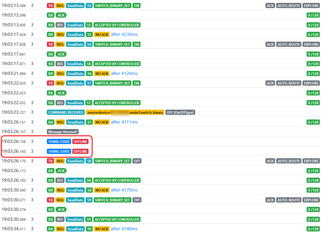Click the green ACK badge at 19:03:26.172
The image size is (332, 232).
click(61, 171)
